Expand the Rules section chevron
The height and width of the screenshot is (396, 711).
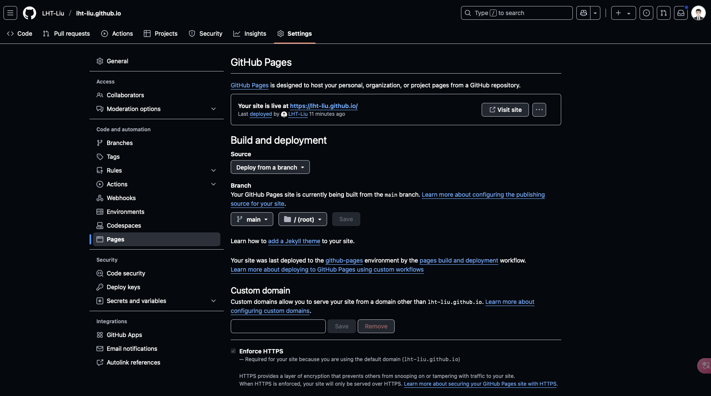tap(213, 170)
